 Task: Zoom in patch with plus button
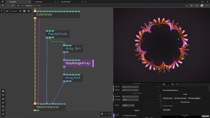[x=109, y=114]
